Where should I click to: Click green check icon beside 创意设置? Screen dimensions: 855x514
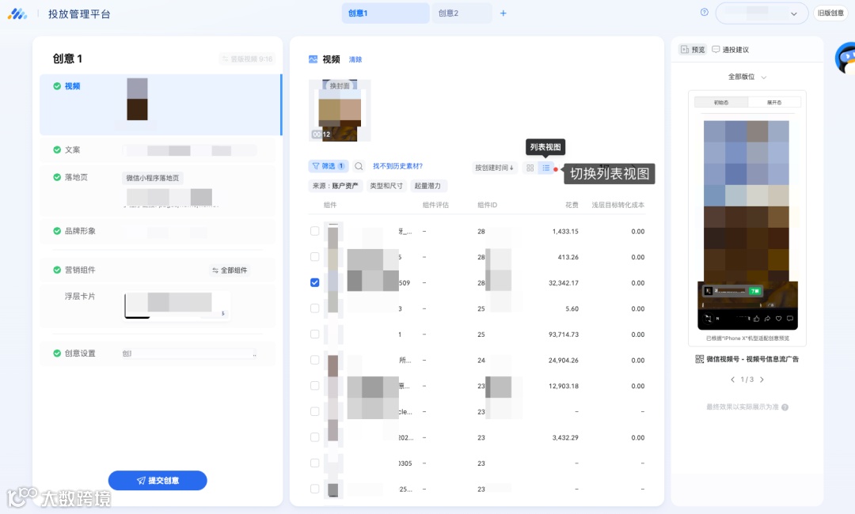coord(57,353)
